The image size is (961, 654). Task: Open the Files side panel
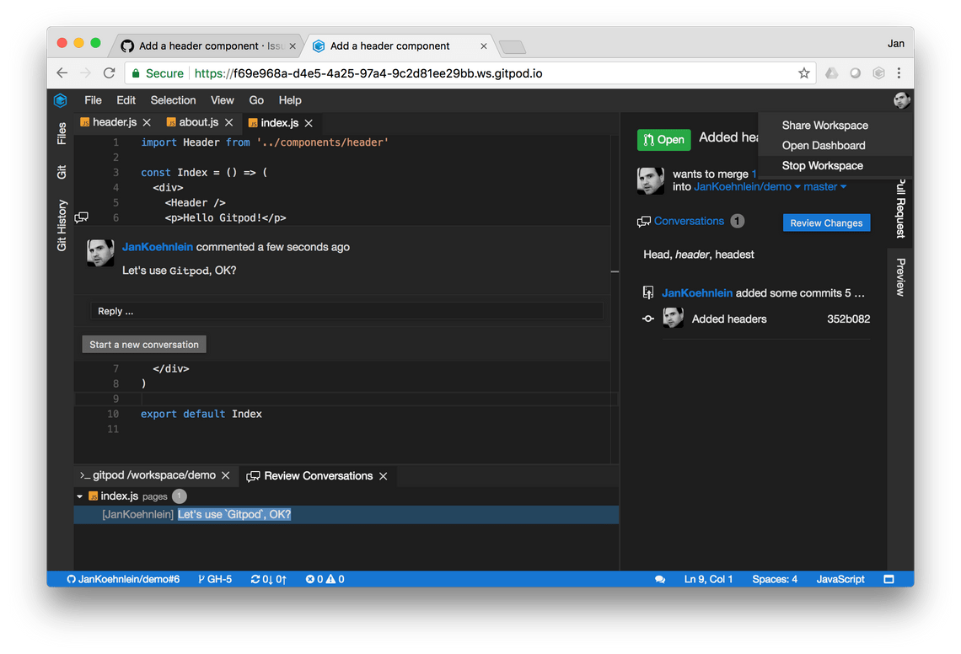62,134
